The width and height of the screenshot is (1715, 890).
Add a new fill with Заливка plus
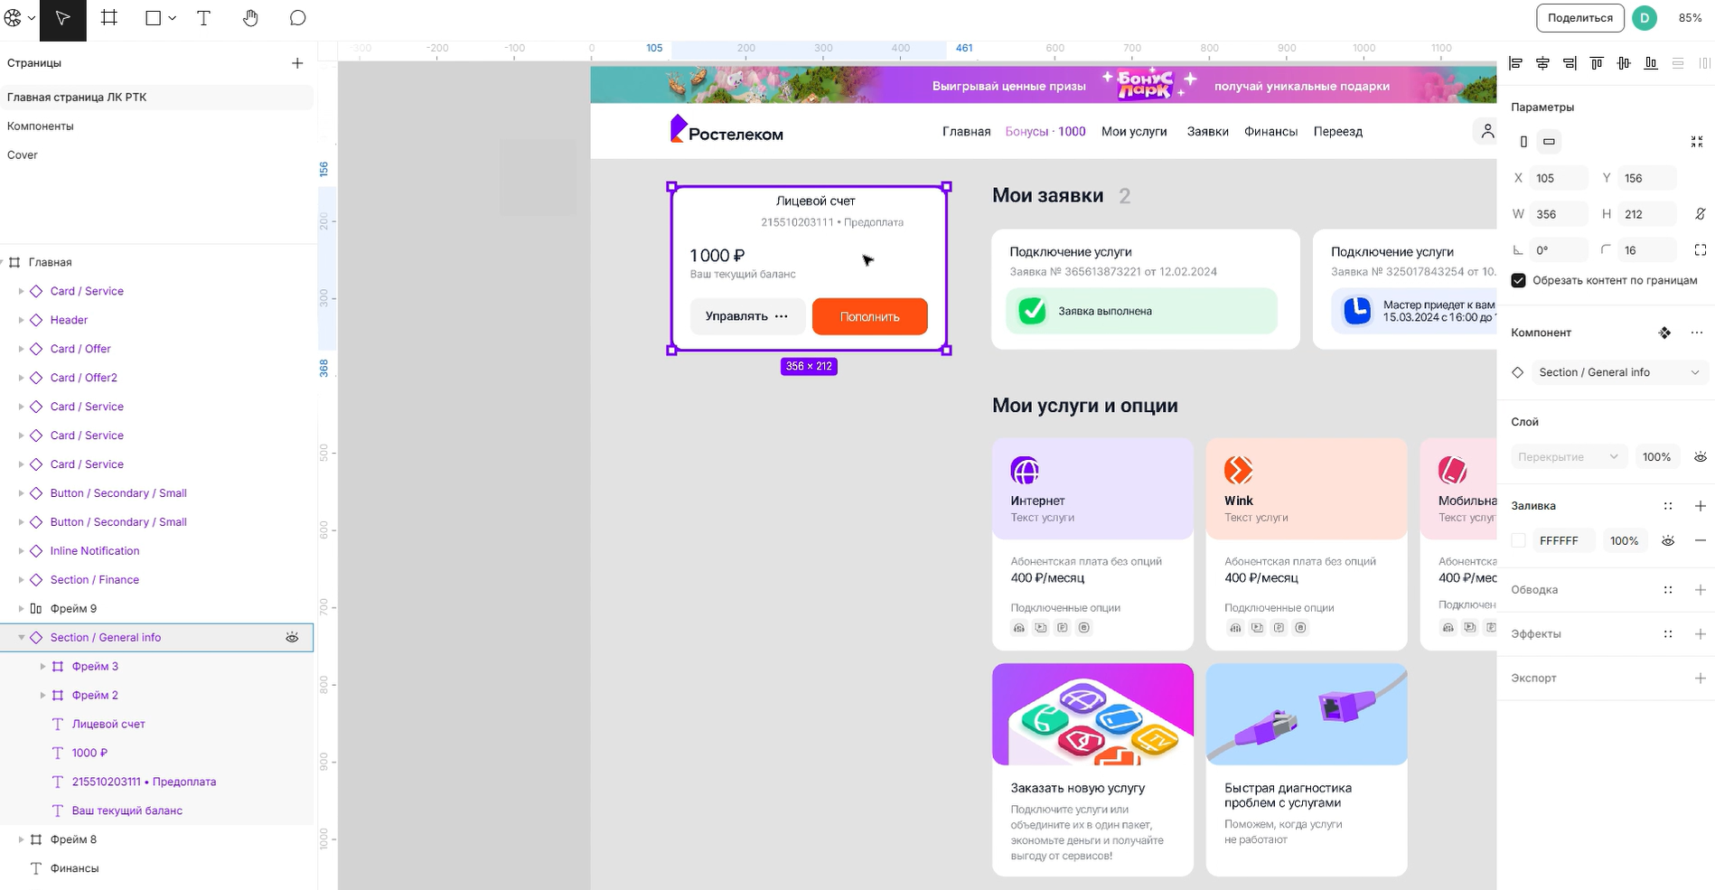(1700, 506)
